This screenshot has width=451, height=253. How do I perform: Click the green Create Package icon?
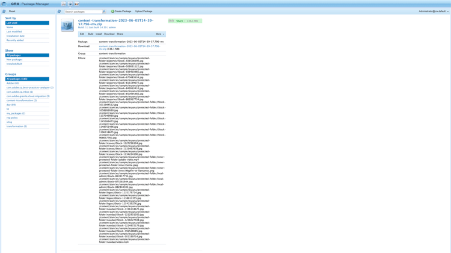coord(112,11)
